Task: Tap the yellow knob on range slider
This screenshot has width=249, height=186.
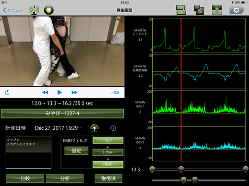Action: tap(183, 180)
